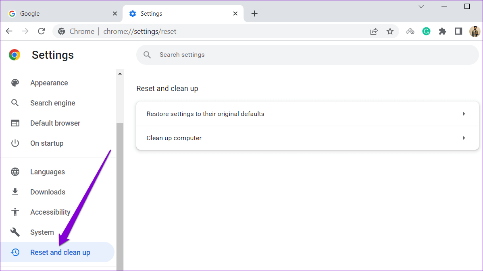The image size is (483, 271).
Task: Click the forward navigation arrow
Action: pos(25,31)
